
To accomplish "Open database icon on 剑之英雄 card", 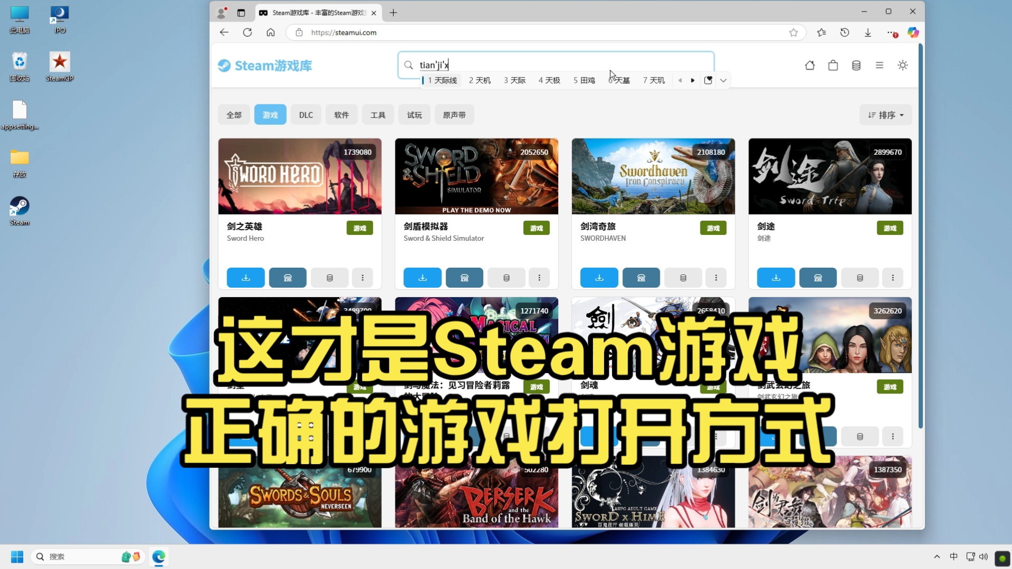I will 329,278.
